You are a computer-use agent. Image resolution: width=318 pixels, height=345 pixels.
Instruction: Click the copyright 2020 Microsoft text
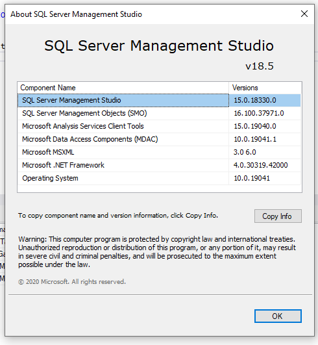(x=72, y=282)
